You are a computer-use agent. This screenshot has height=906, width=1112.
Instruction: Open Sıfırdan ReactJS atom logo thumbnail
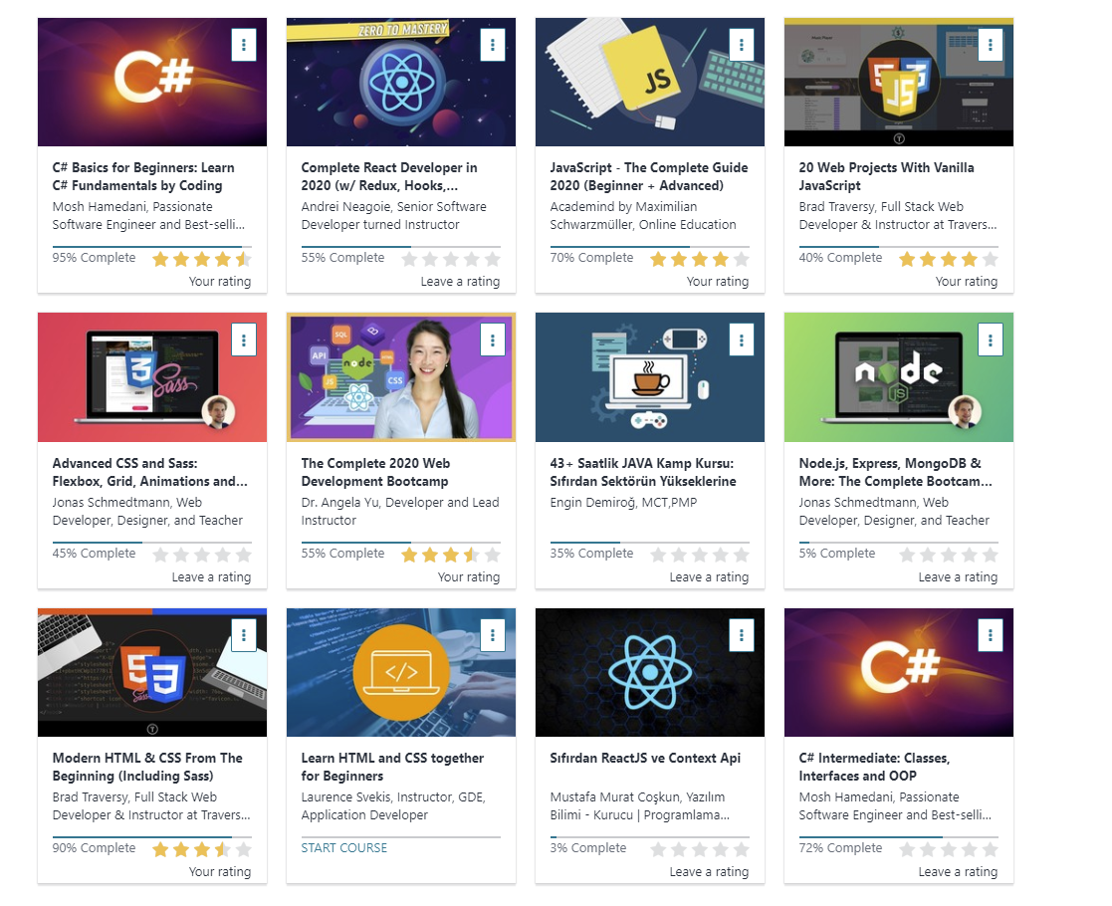pos(650,673)
